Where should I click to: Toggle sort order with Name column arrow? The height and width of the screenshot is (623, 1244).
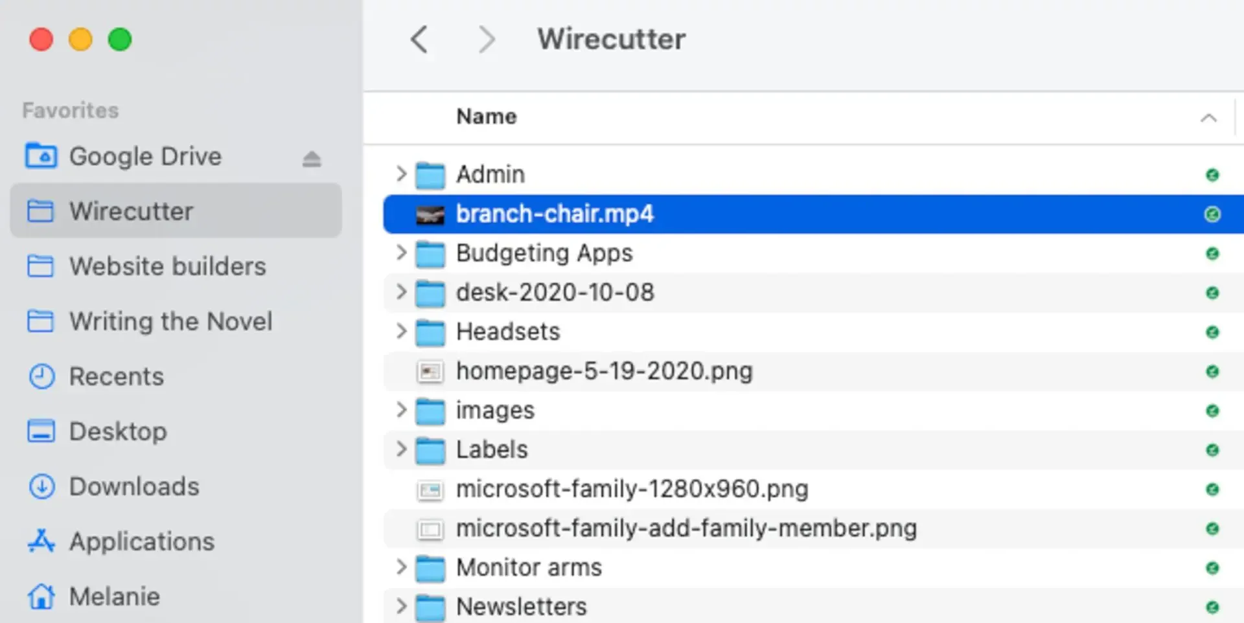(1208, 118)
